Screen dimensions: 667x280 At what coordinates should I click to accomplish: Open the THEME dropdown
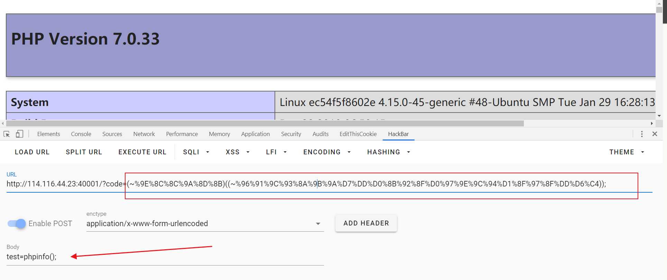click(627, 152)
